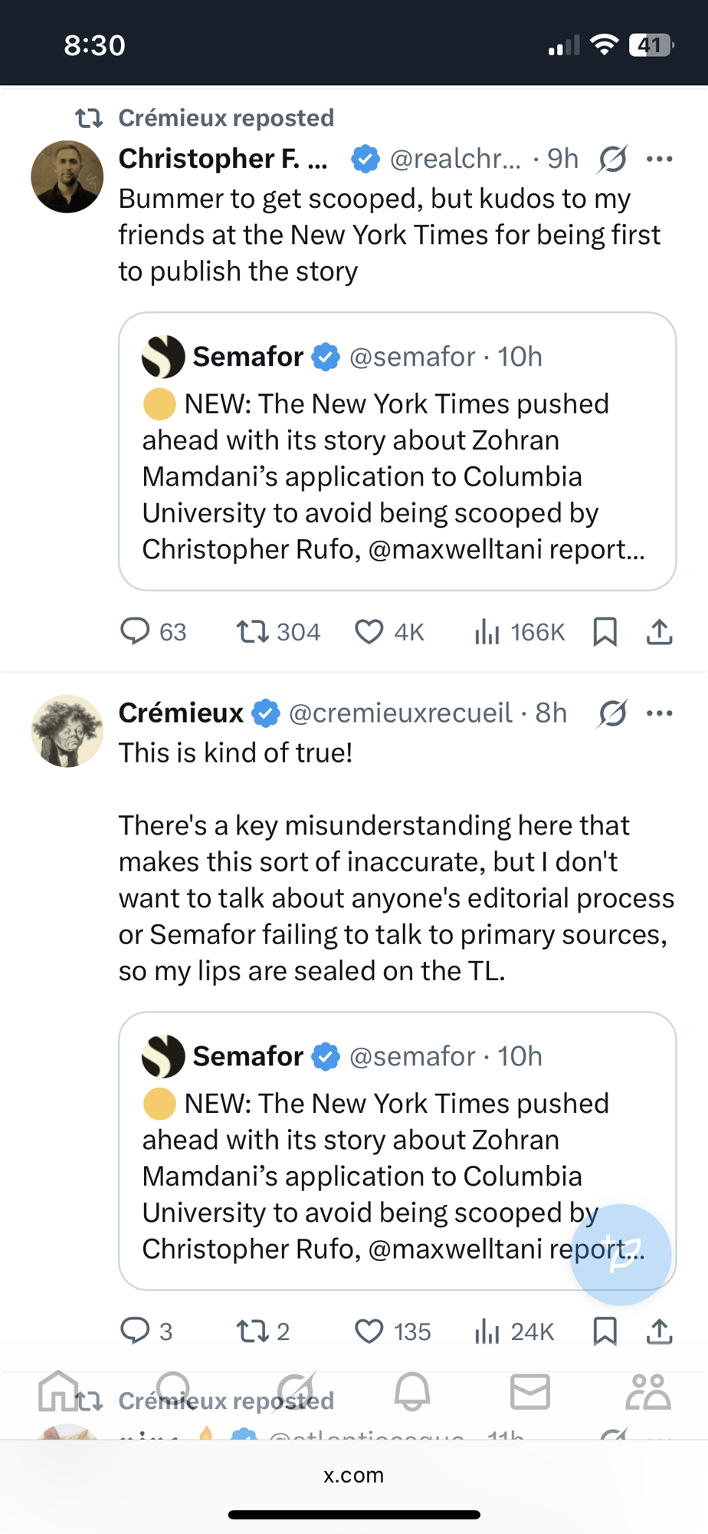Reply to Christopher Rufo's post
The height and width of the screenshot is (1534, 708).
point(136,631)
